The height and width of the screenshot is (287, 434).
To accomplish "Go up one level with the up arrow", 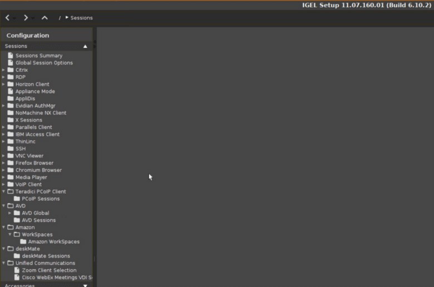I will coord(45,18).
